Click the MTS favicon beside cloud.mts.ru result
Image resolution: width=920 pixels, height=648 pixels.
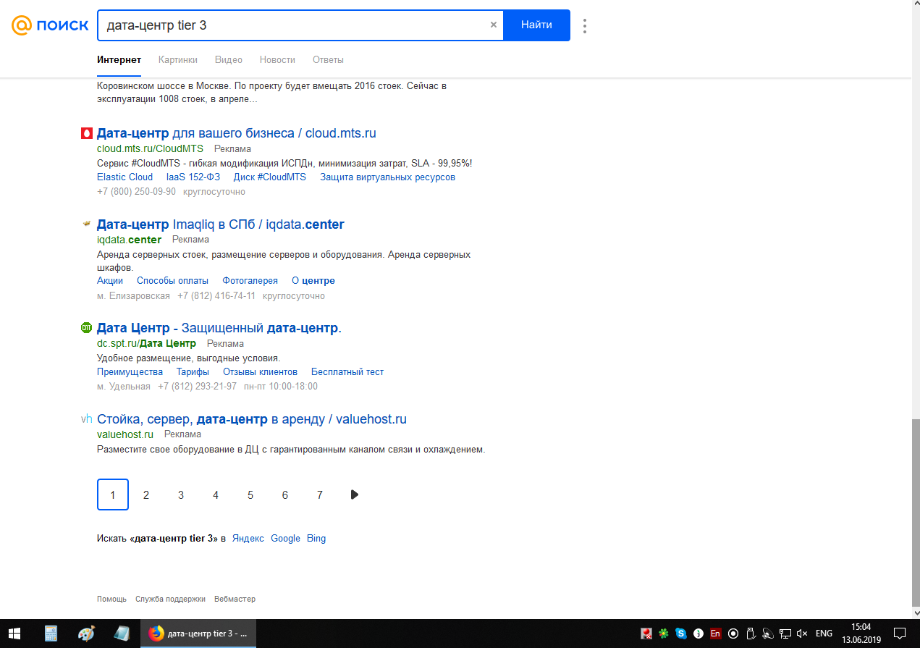[87, 133]
